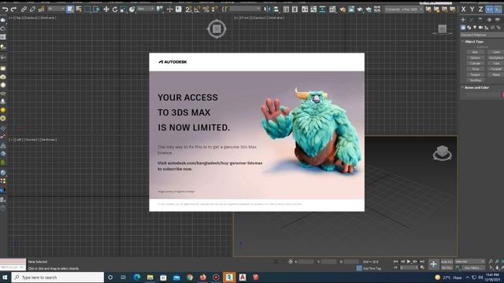Switch to the Modify panel tab
This screenshot has height=283, width=504.
point(471,20)
